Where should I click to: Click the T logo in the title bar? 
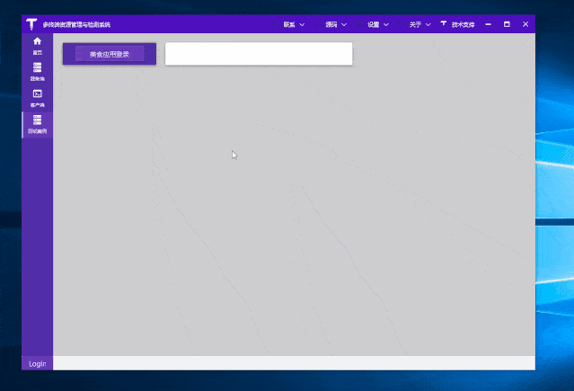click(31, 24)
